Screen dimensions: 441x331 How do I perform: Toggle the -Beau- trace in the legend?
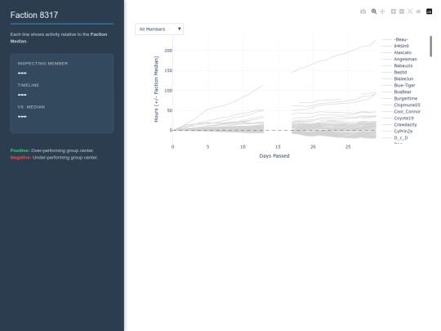point(401,39)
